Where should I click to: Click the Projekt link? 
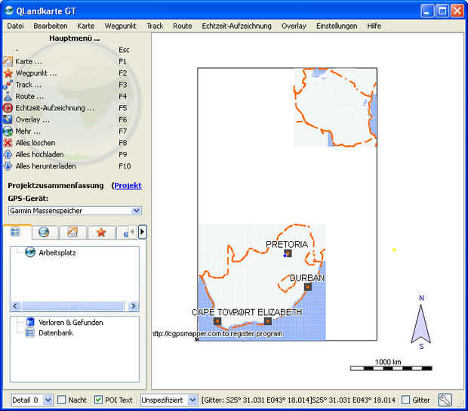coord(128,185)
